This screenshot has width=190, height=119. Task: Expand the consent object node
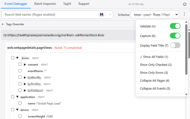[25, 65]
